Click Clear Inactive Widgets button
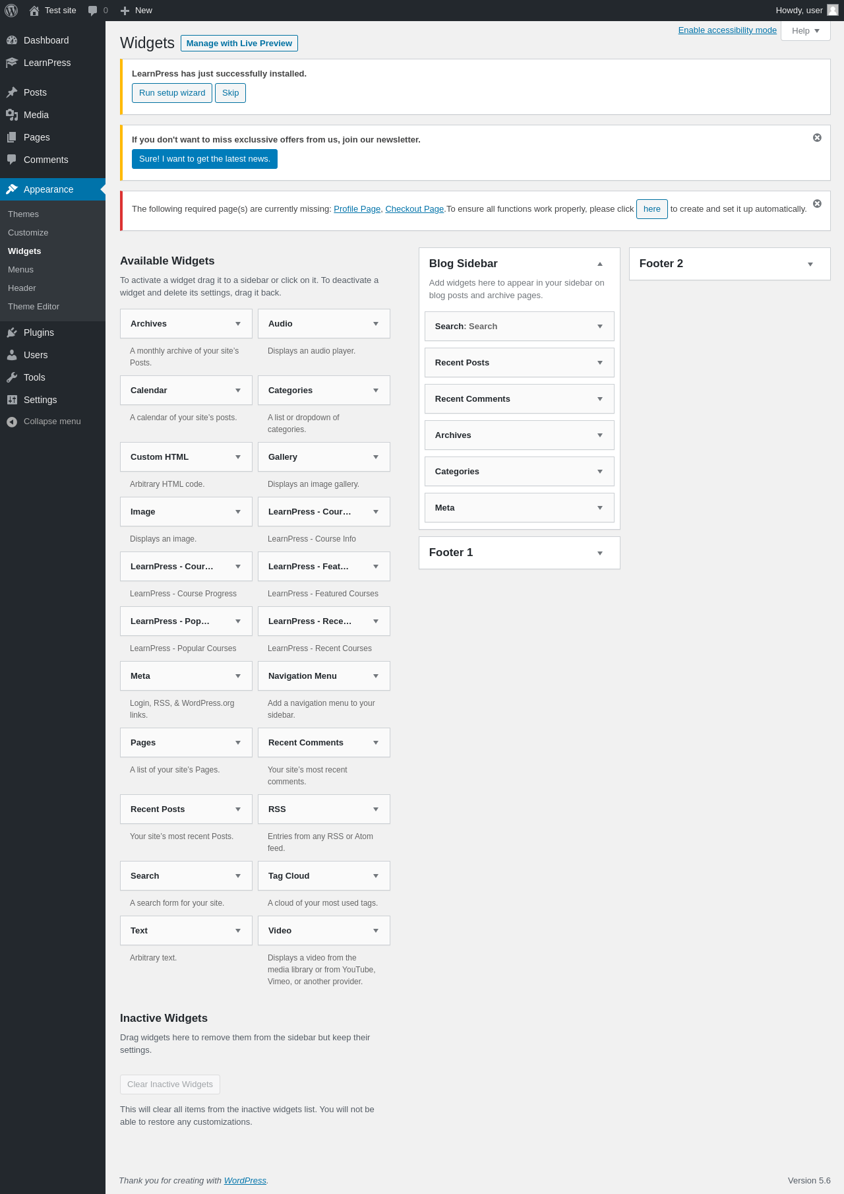This screenshot has width=844, height=1194. [x=170, y=1084]
